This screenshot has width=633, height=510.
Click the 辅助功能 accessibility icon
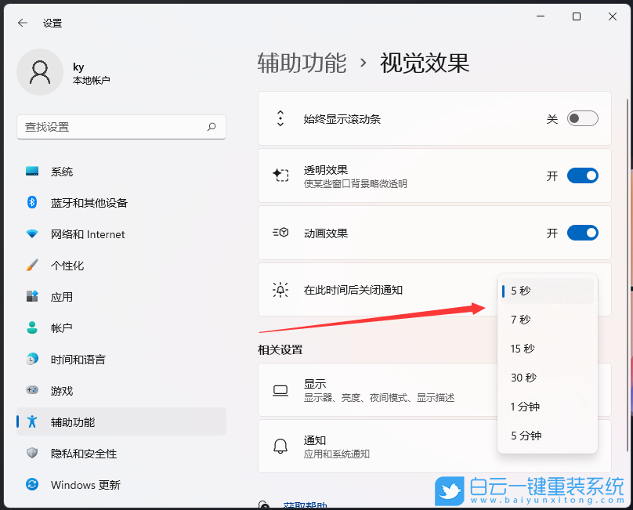(x=32, y=421)
